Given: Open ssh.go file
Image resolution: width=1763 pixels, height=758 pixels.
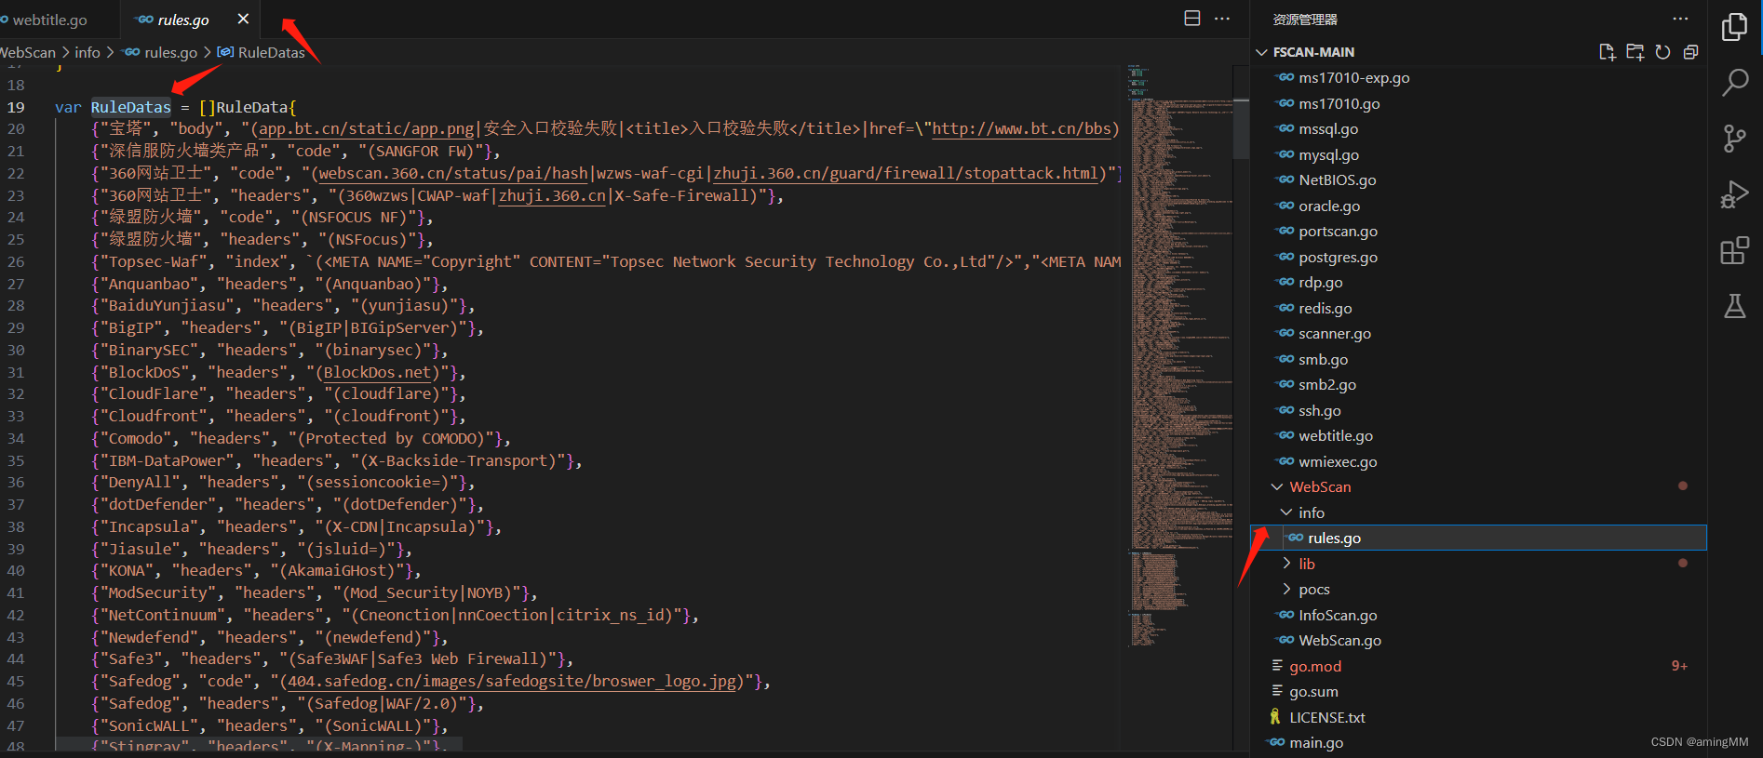Looking at the screenshot, I should tap(1319, 410).
